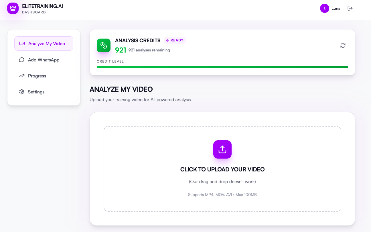Click inside the dashed upload drop zone
371x232 pixels.
pyautogui.click(x=222, y=169)
